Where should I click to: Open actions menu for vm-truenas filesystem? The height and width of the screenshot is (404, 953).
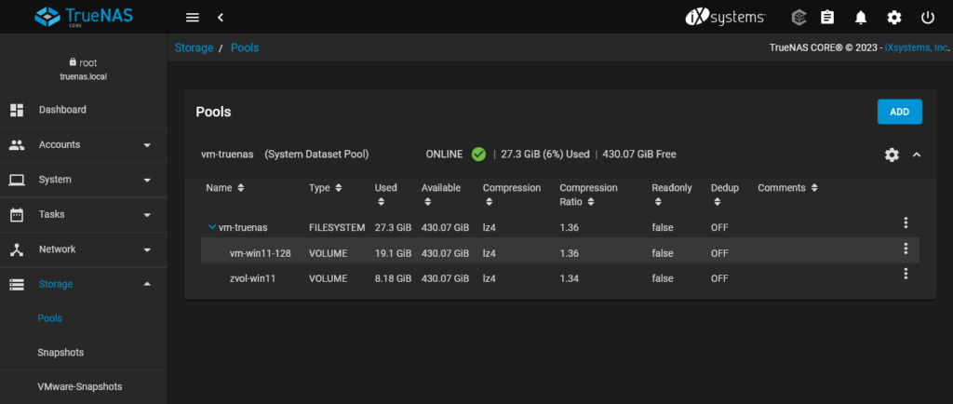point(906,222)
